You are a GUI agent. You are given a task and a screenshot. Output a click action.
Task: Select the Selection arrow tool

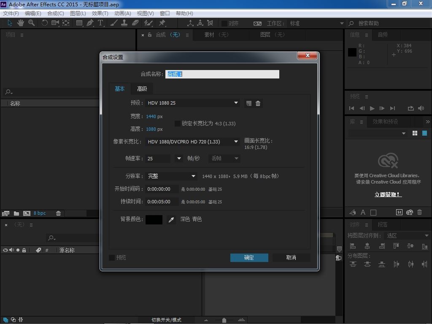coord(10,23)
